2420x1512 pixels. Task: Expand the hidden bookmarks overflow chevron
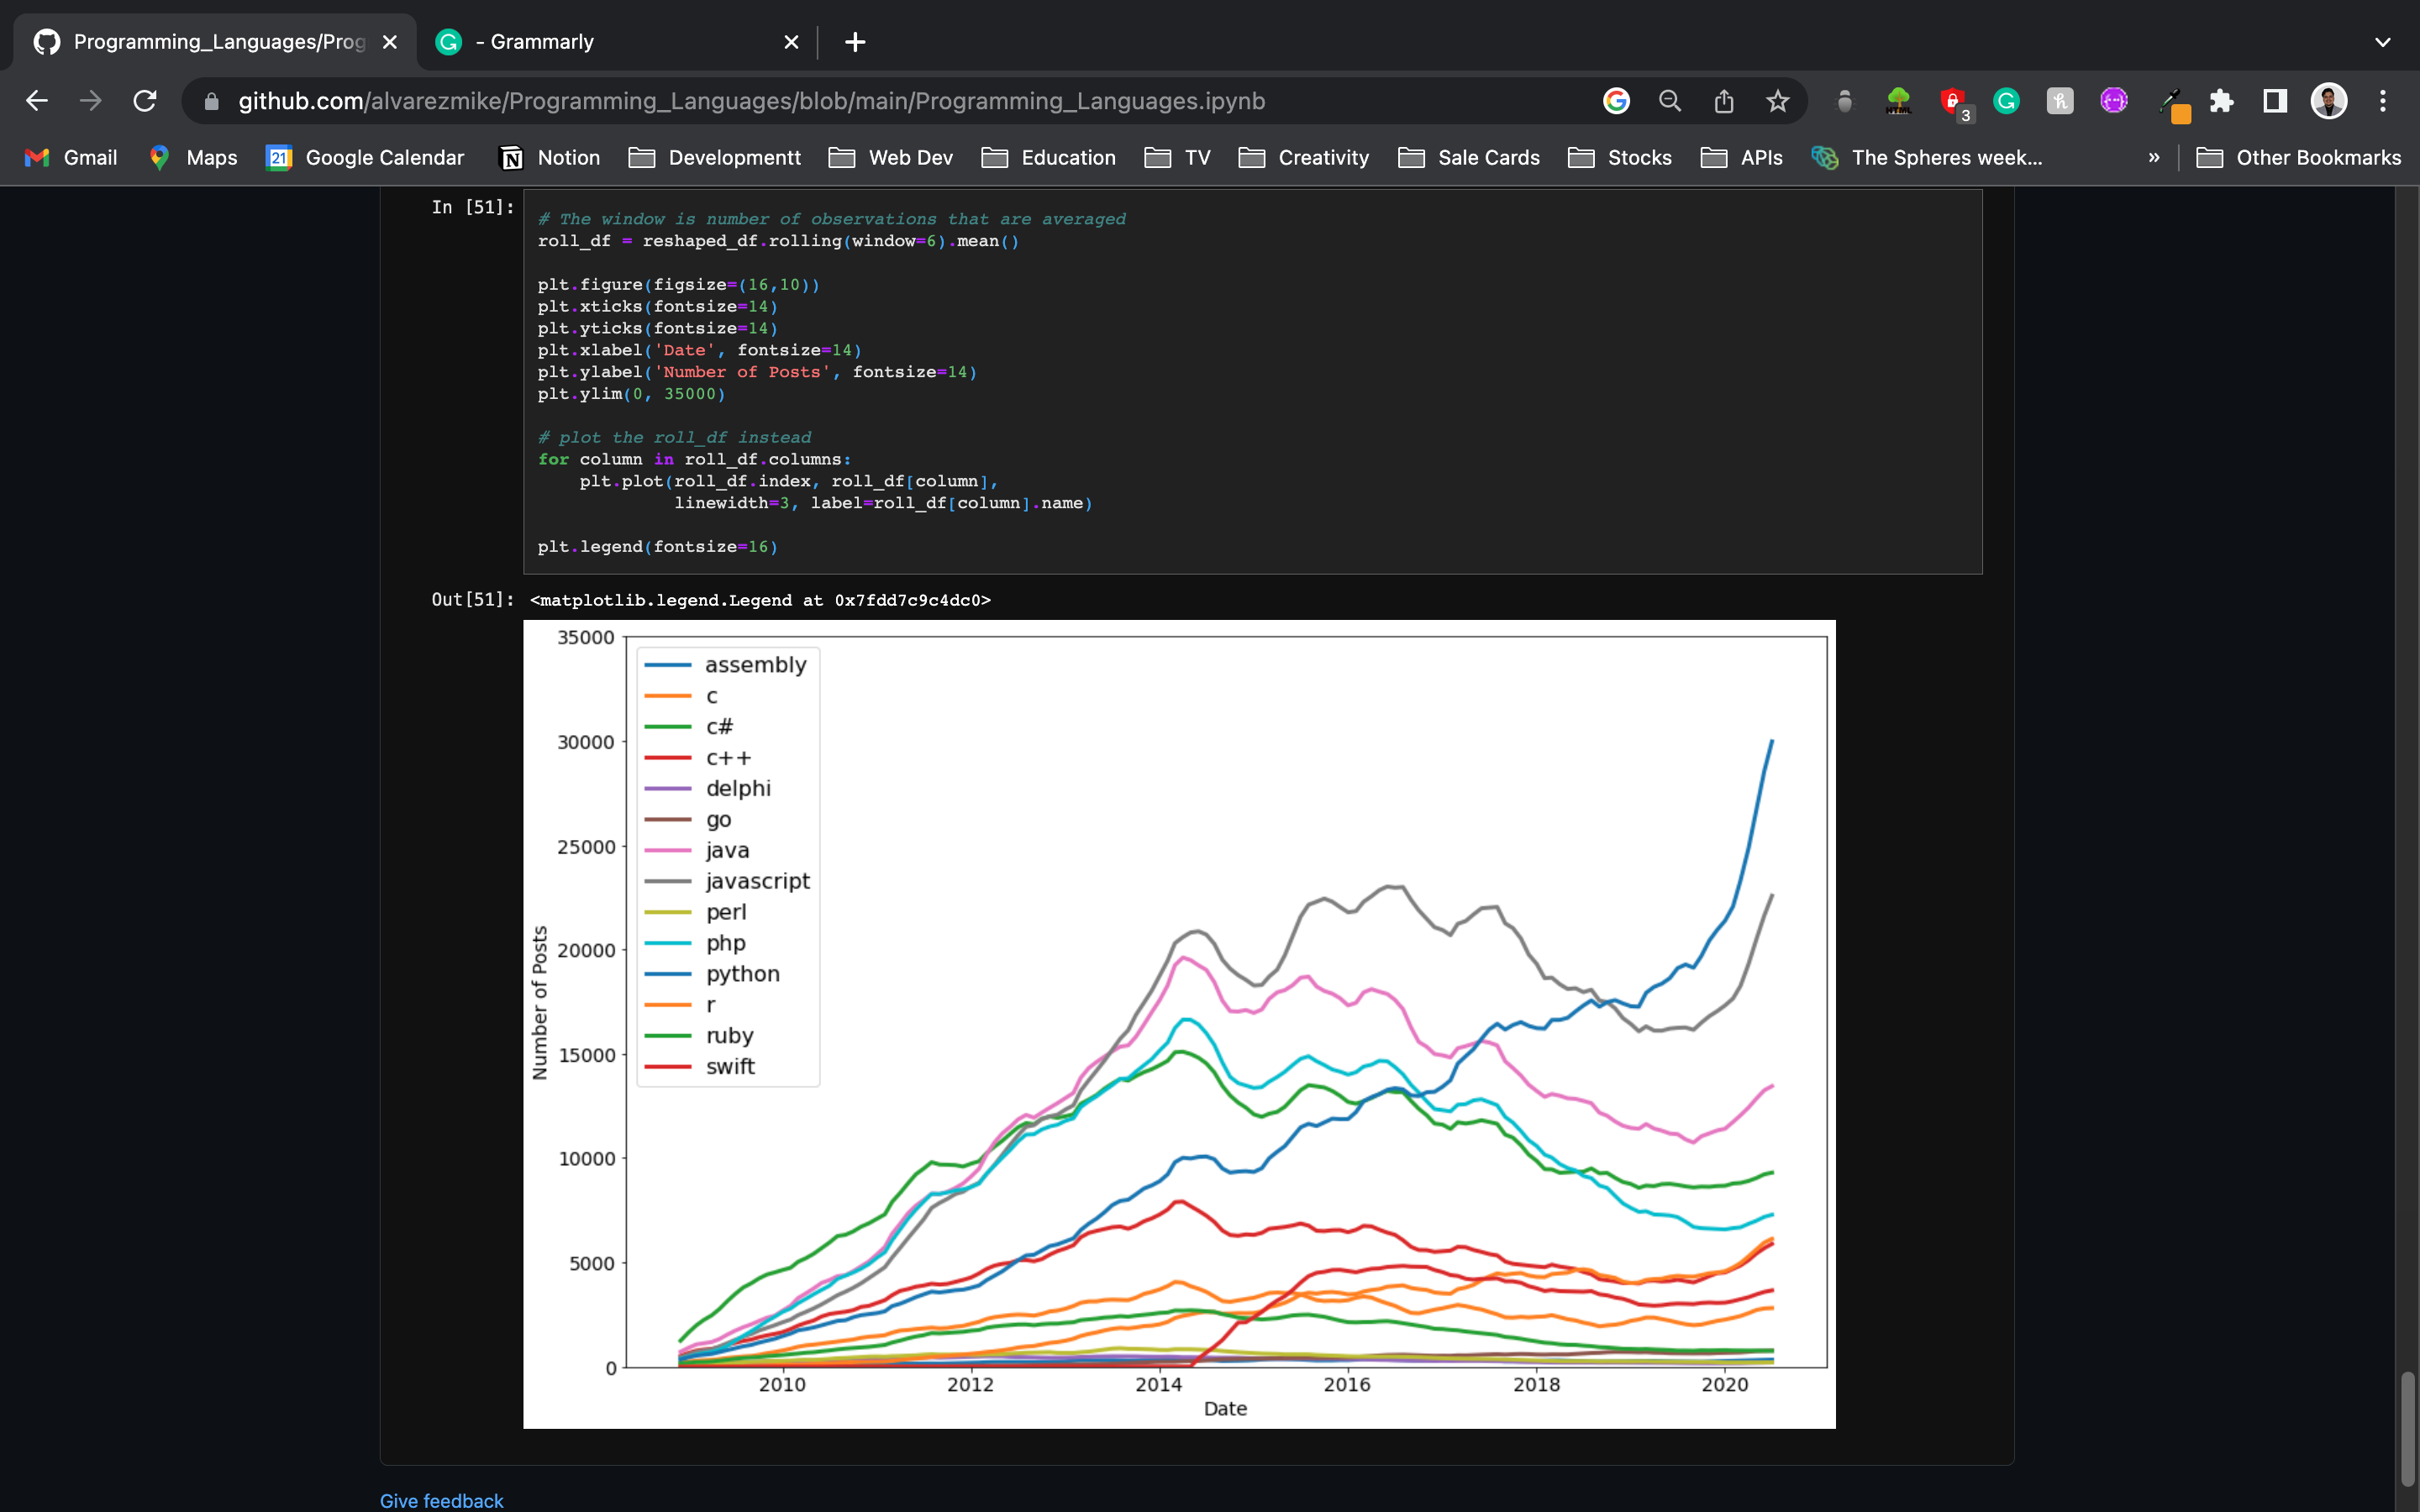(x=2154, y=158)
